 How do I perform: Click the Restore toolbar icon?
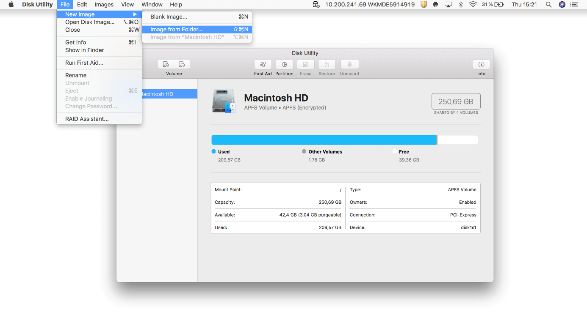coord(327,64)
